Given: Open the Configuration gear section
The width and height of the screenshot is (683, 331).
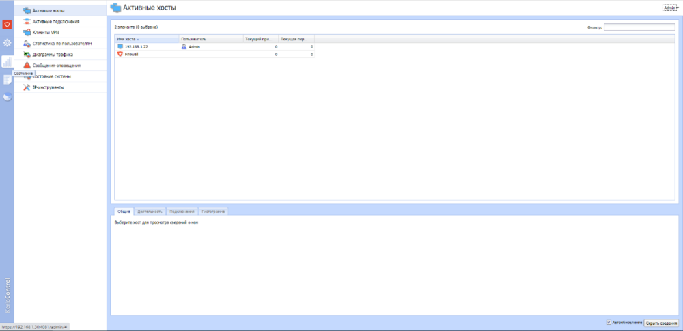Looking at the screenshot, I should pyautogui.click(x=7, y=43).
